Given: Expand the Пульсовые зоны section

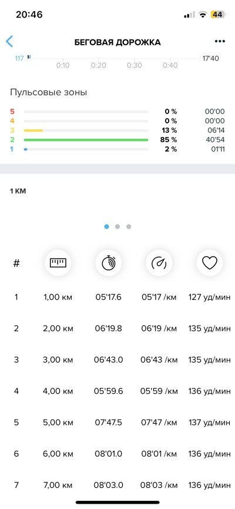Looking at the screenshot, I should (x=49, y=92).
